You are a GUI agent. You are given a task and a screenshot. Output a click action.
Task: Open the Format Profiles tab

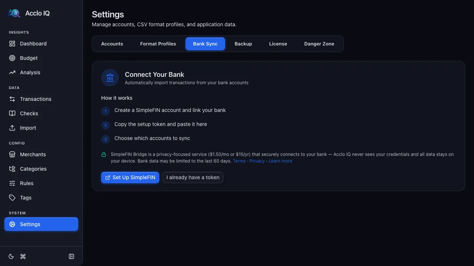[158, 44]
